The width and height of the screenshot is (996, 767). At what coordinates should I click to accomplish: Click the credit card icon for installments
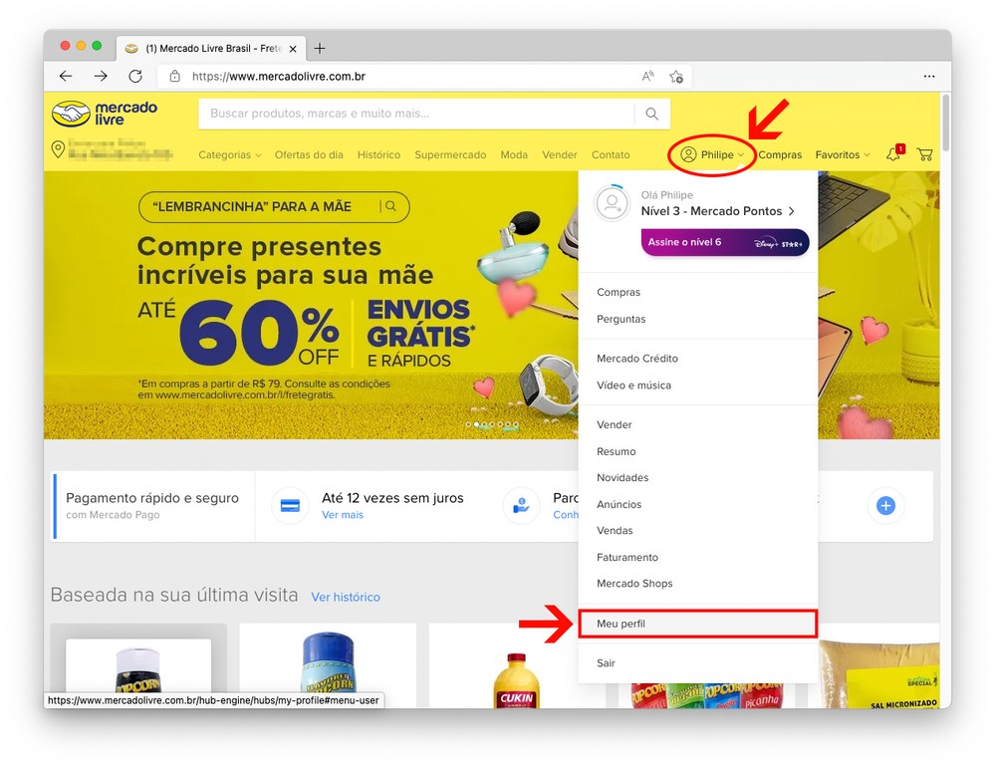click(290, 506)
